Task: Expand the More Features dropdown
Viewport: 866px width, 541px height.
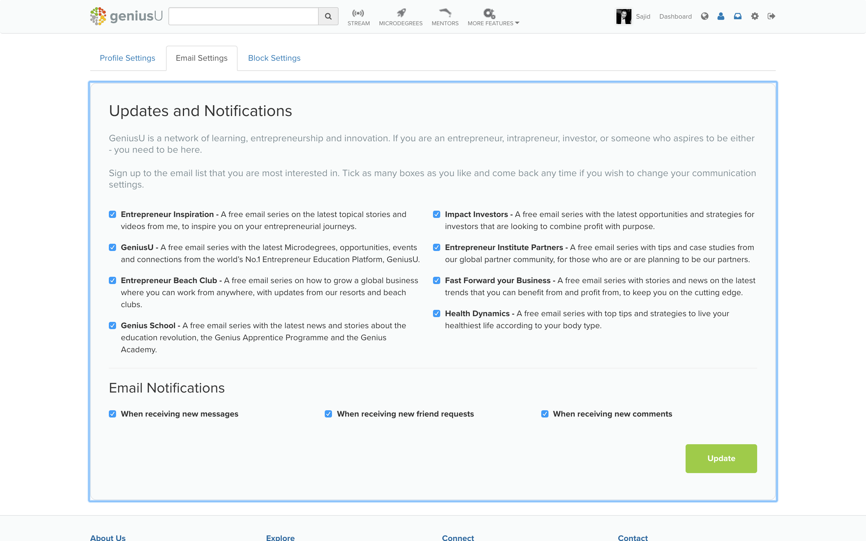Action: [x=493, y=17]
